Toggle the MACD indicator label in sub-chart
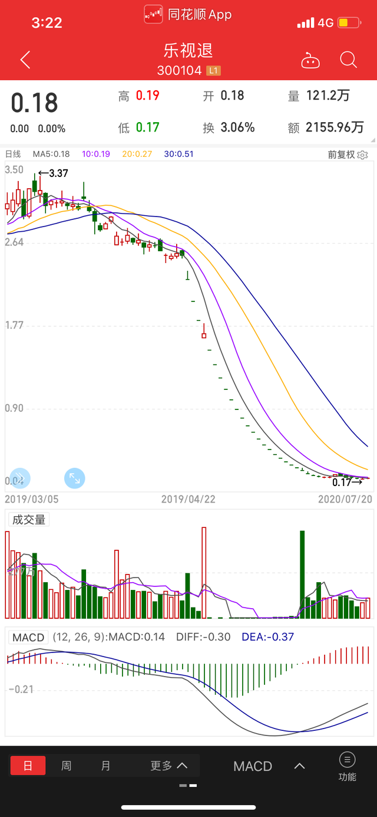 click(x=28, y=637)
